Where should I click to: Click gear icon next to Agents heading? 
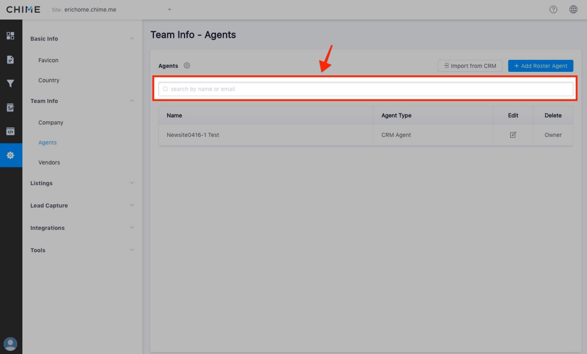tap(187, 65)
